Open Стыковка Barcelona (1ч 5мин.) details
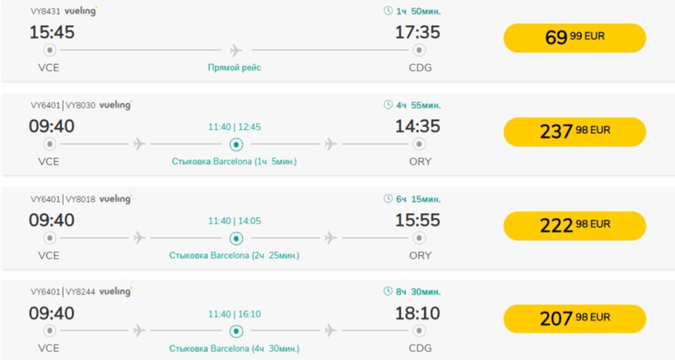Screen dimensions: 675x360 pyautogui.click(x=235, y=162)
